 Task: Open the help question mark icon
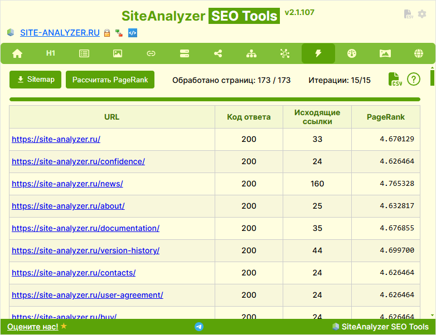point(414,80)
